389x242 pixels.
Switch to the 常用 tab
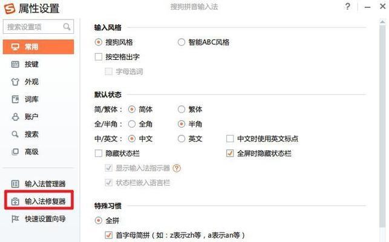point(39,47)
